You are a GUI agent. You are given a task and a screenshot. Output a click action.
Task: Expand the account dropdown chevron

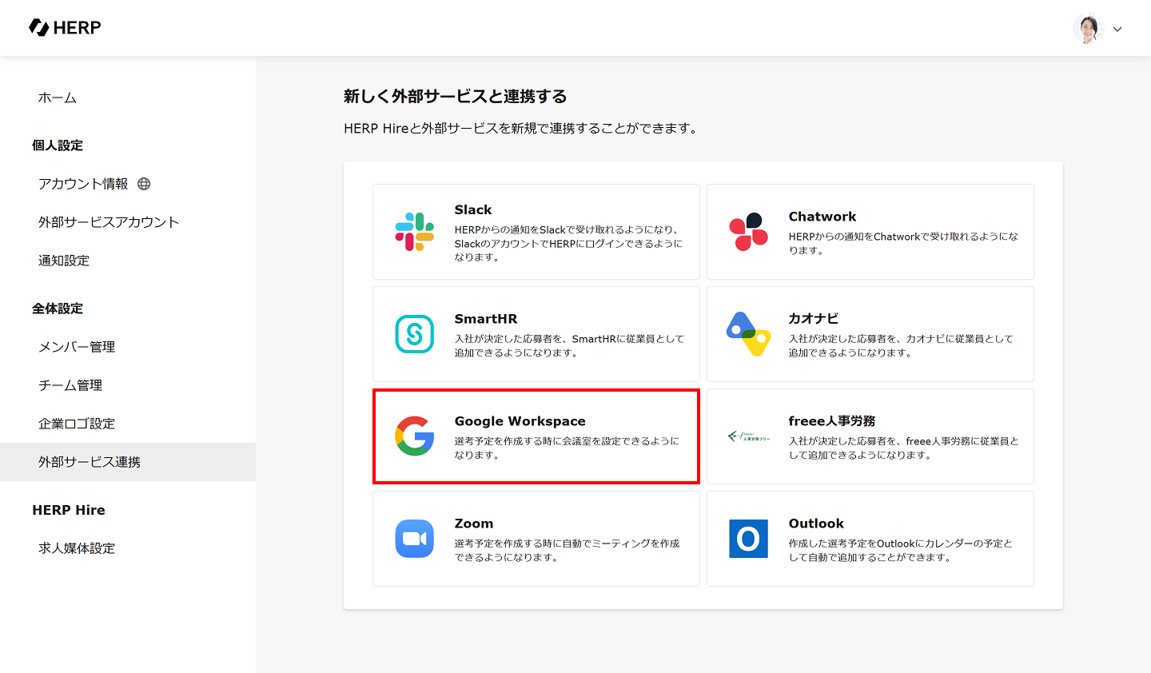click(x=1117, y=30)
